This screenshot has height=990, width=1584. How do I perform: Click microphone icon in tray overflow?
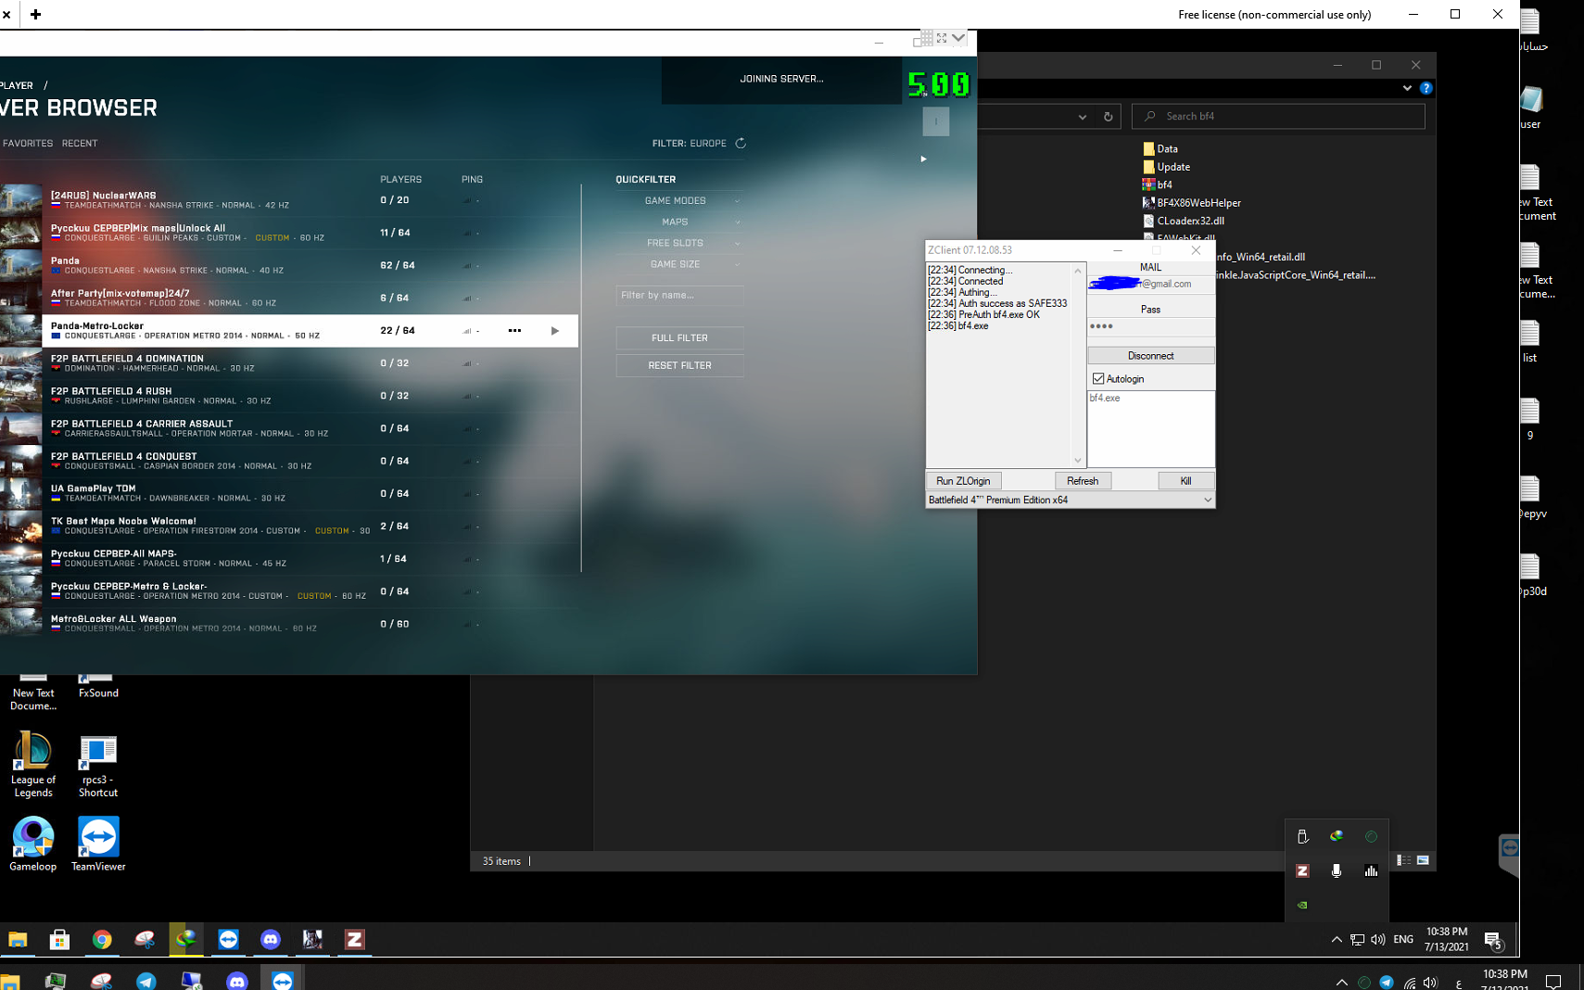click(1337, 870)
